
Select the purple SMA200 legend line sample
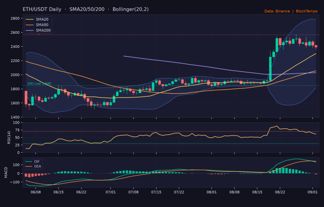point(29,30)
